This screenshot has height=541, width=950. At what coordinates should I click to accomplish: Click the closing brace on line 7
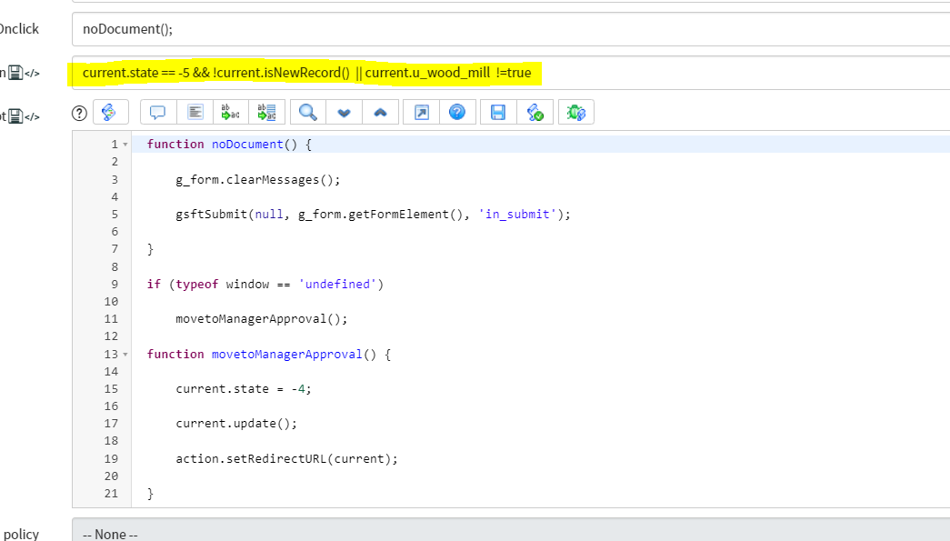tap(150, 249)
